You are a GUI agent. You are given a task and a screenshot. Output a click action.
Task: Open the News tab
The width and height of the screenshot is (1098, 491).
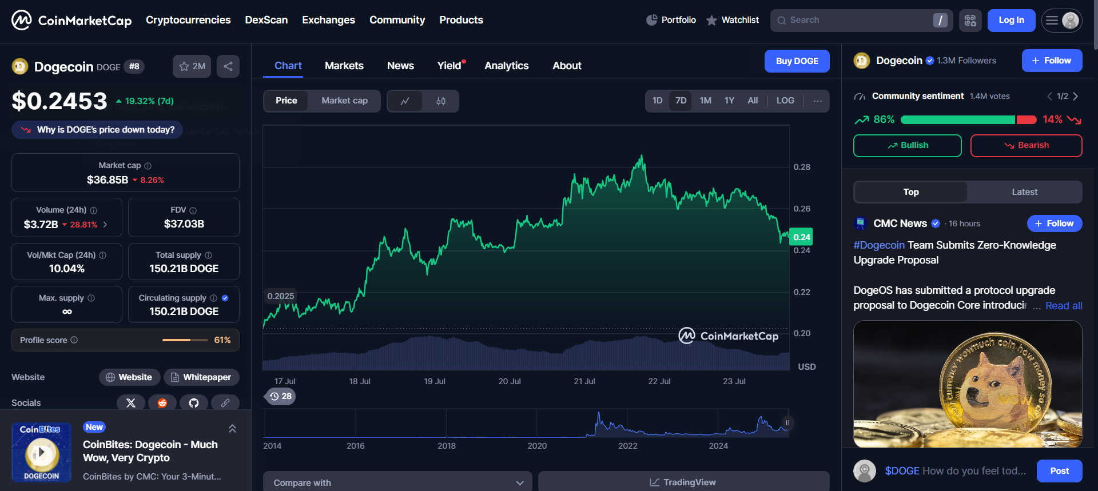click(400, 66)
